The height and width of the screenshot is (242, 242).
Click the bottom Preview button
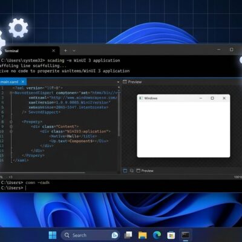pyautogui.click(x=145, y=171)
